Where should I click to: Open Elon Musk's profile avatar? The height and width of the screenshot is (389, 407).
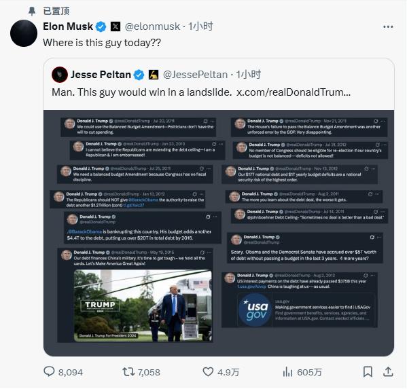[24, 33]
